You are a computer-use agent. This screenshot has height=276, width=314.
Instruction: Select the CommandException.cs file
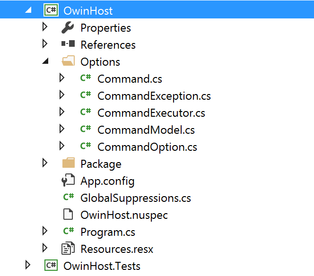(154, 96)
